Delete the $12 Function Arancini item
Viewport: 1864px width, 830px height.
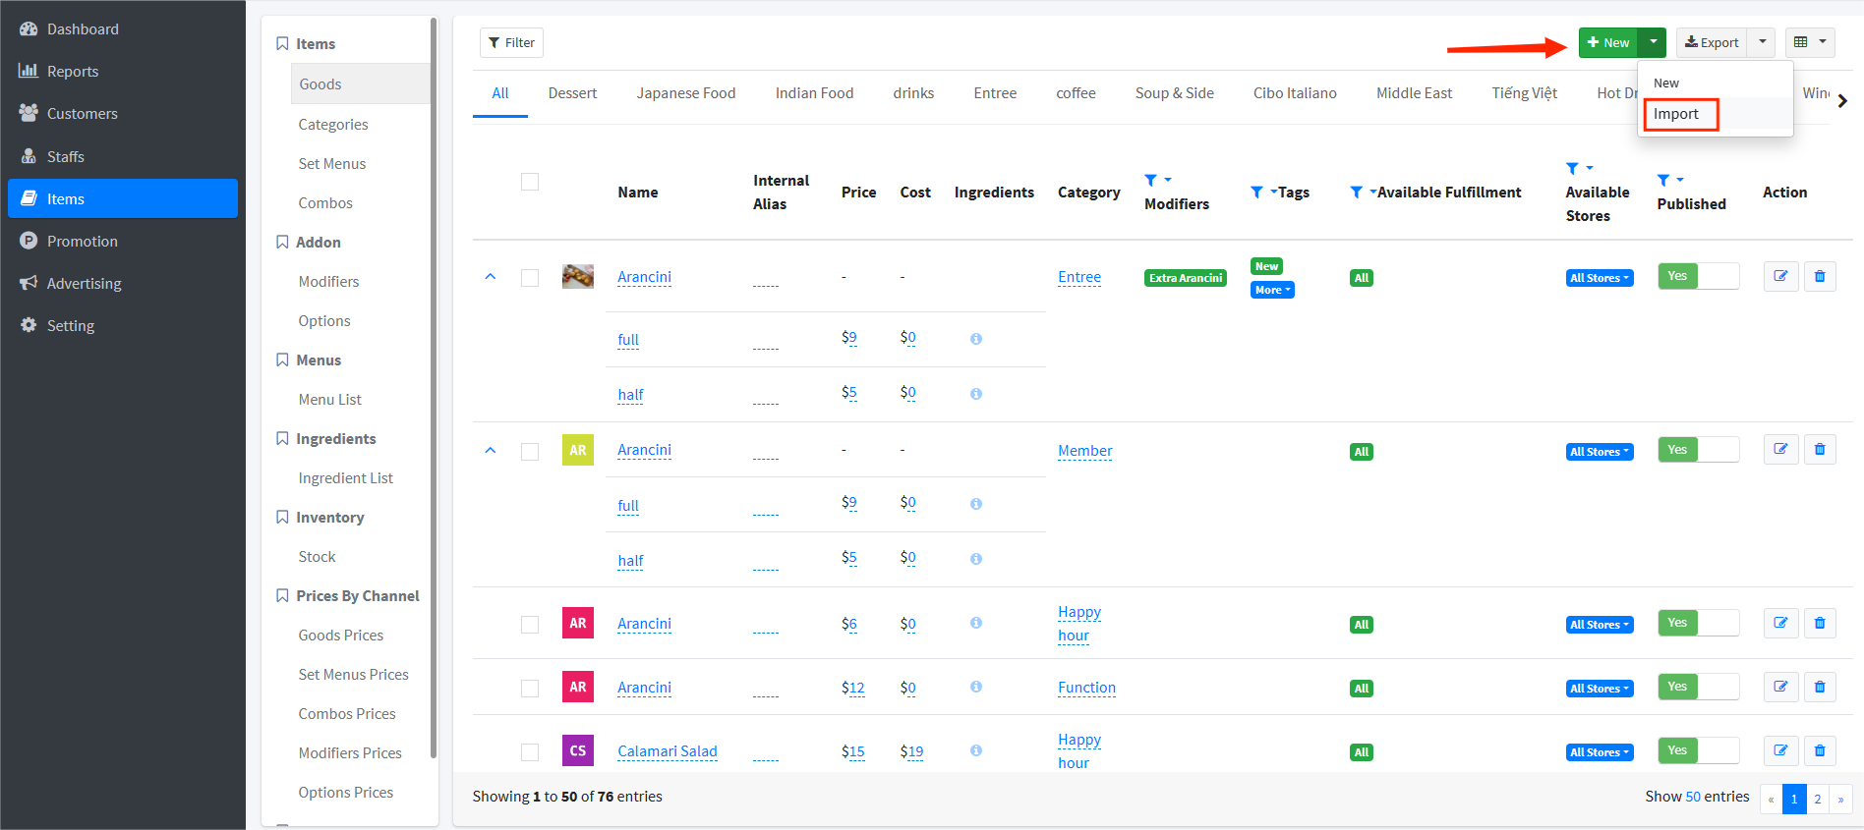point(1820,687)
